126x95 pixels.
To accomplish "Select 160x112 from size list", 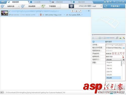I will [x=113, y=65].
